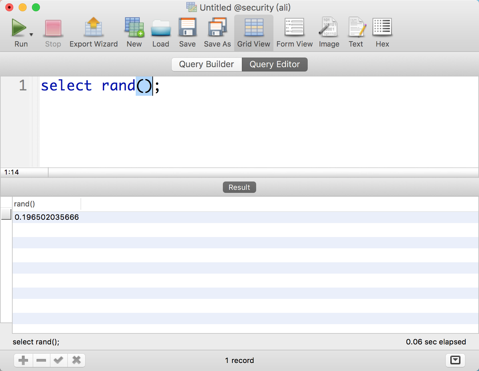Click the rand() column header
The width and height of the screenshot is (479, 371).
[x=47, y=204]
